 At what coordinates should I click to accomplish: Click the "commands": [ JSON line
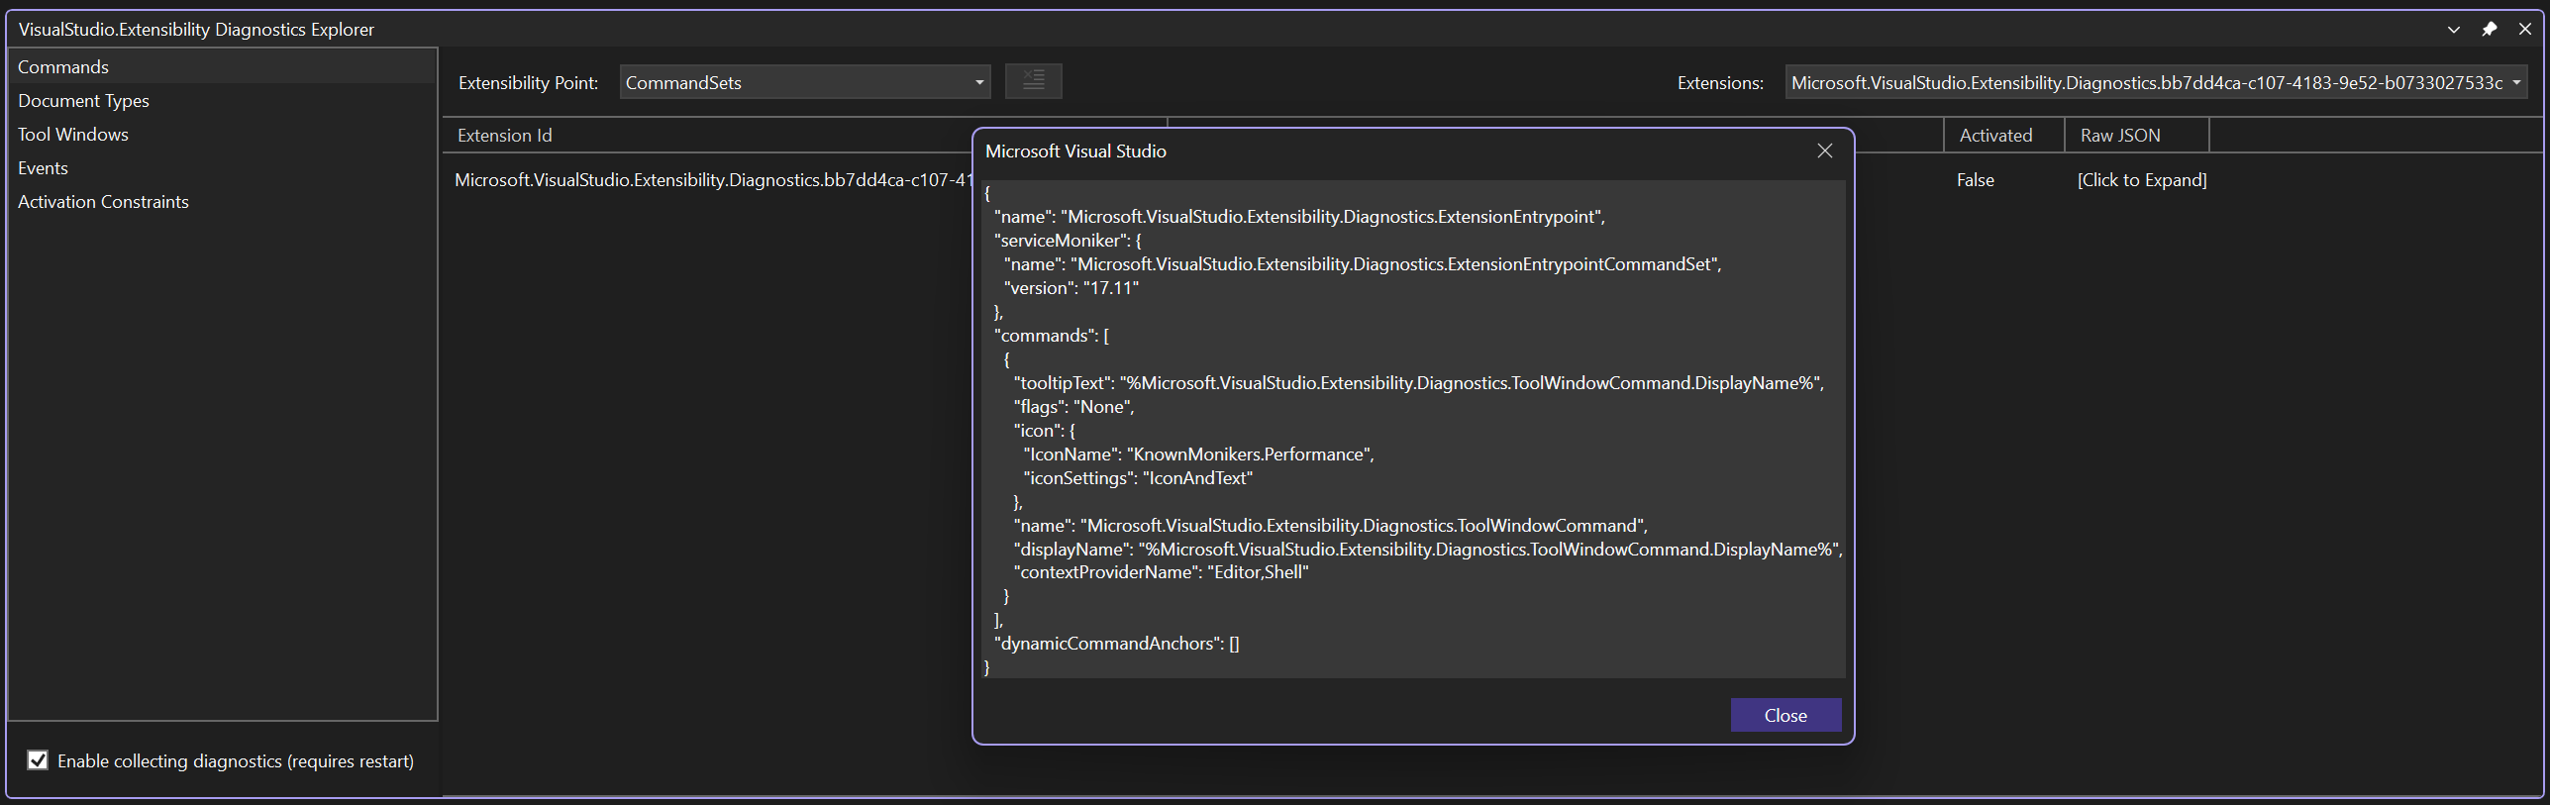coord(1051,335)
